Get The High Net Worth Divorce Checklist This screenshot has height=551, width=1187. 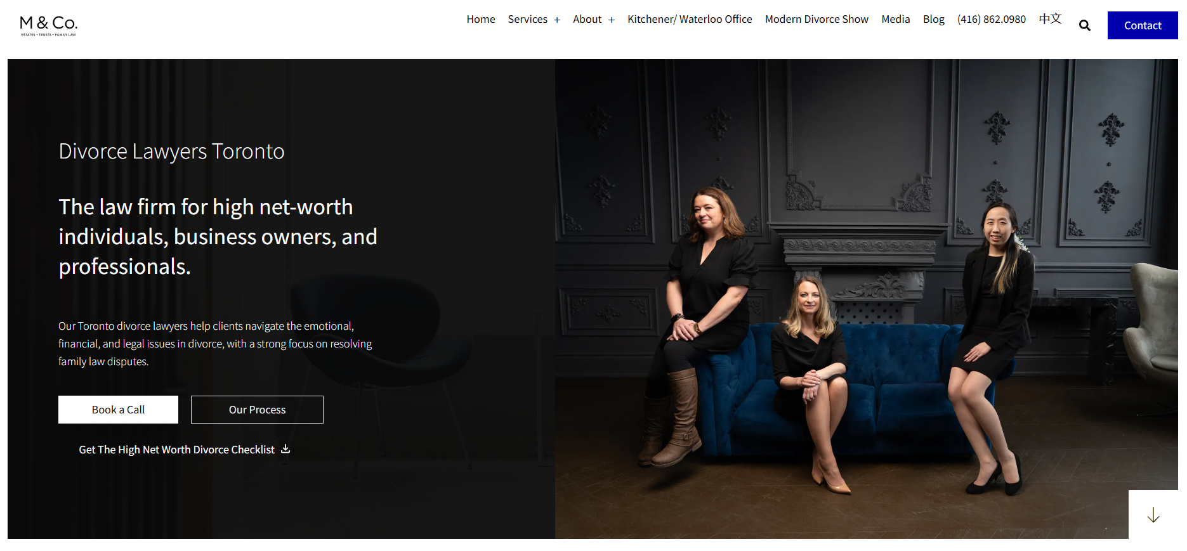click(177, 450)
